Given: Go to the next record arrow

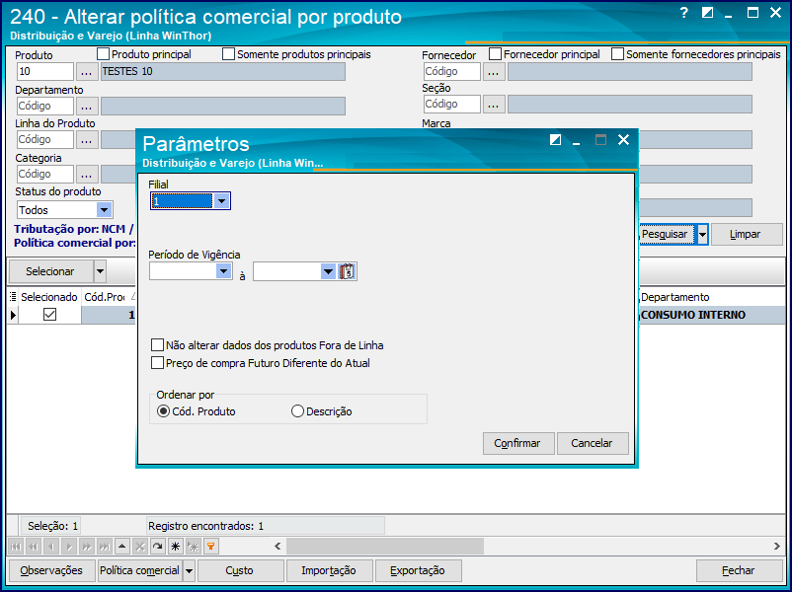Looking at the screenshot, I should tap(69, 547).
